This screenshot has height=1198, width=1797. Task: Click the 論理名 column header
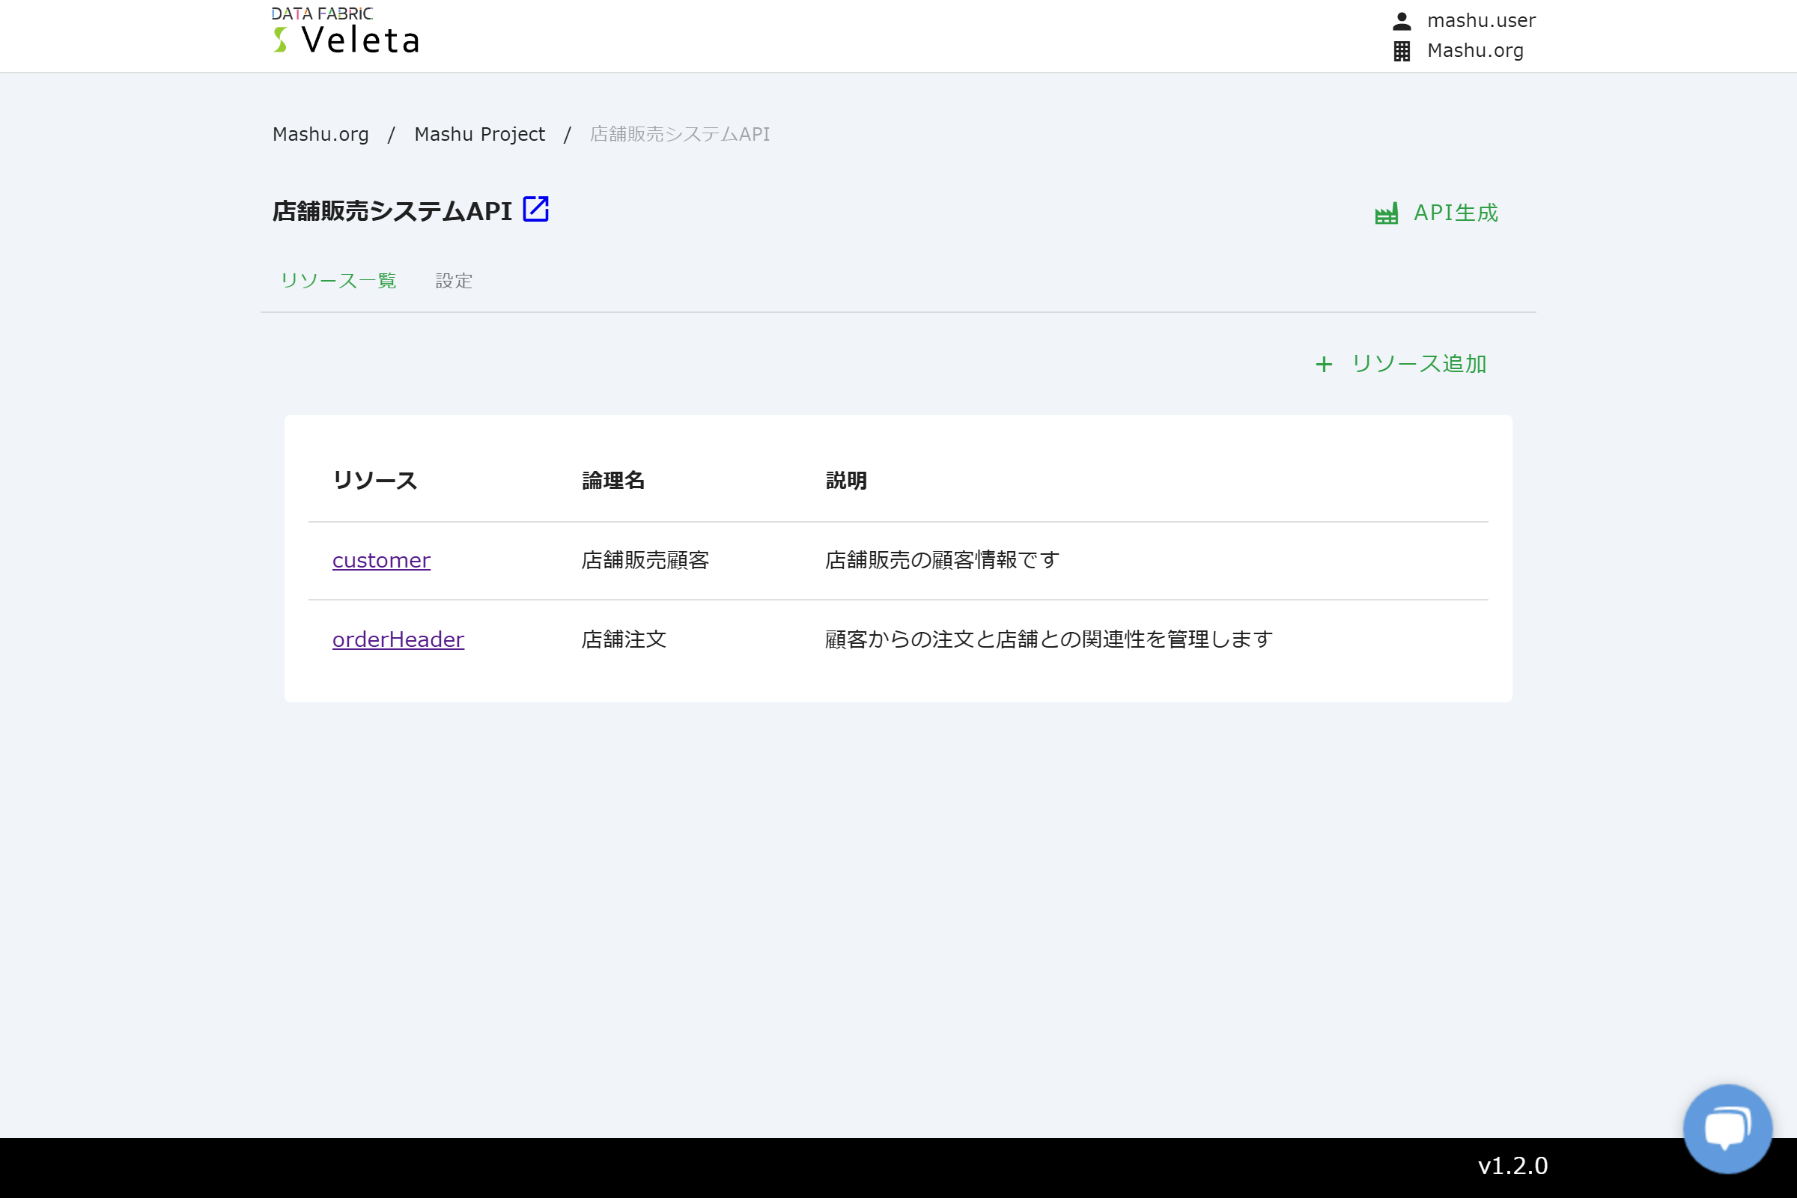coord(612,481)
